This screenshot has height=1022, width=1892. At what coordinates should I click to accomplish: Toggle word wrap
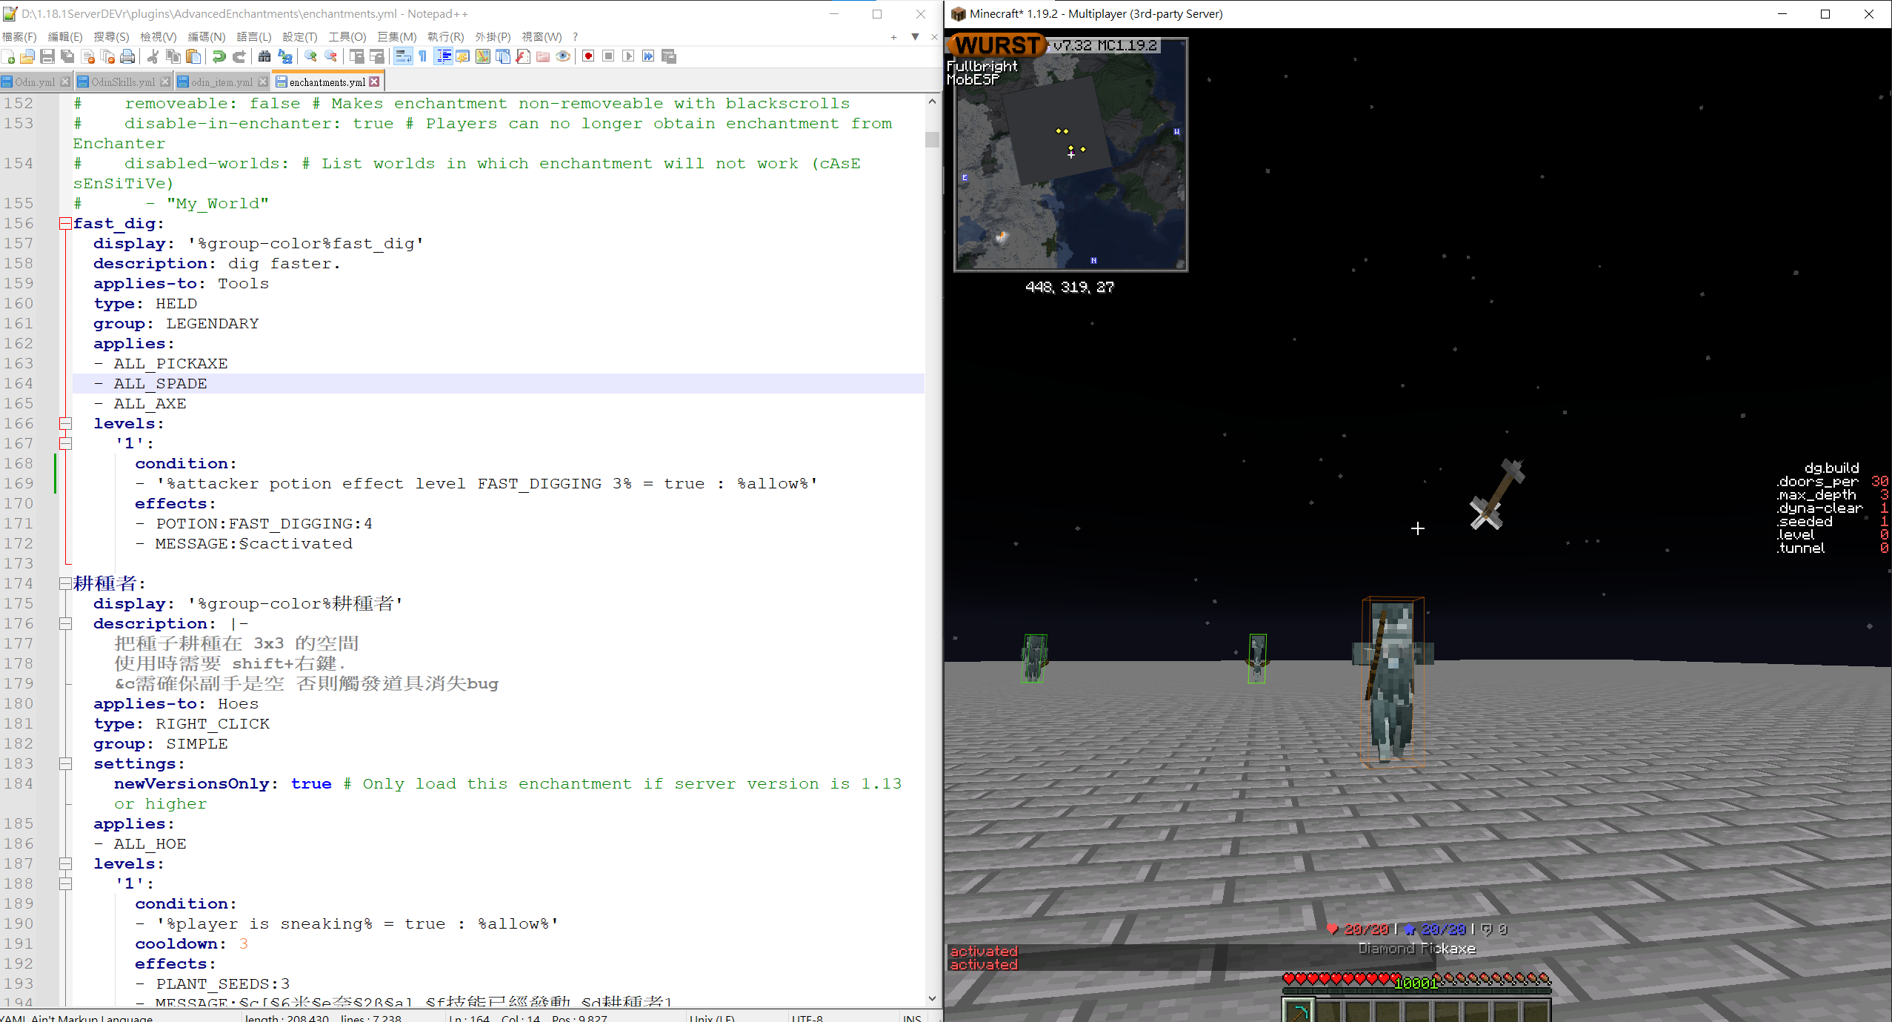[x=403, y=56]
